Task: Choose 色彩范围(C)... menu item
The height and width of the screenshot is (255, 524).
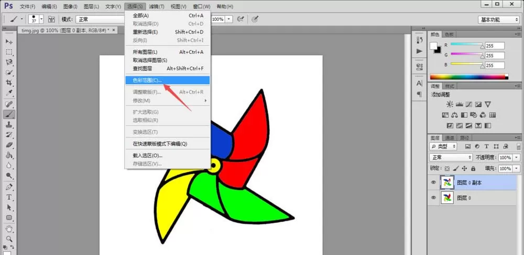Action: [167, 80]
